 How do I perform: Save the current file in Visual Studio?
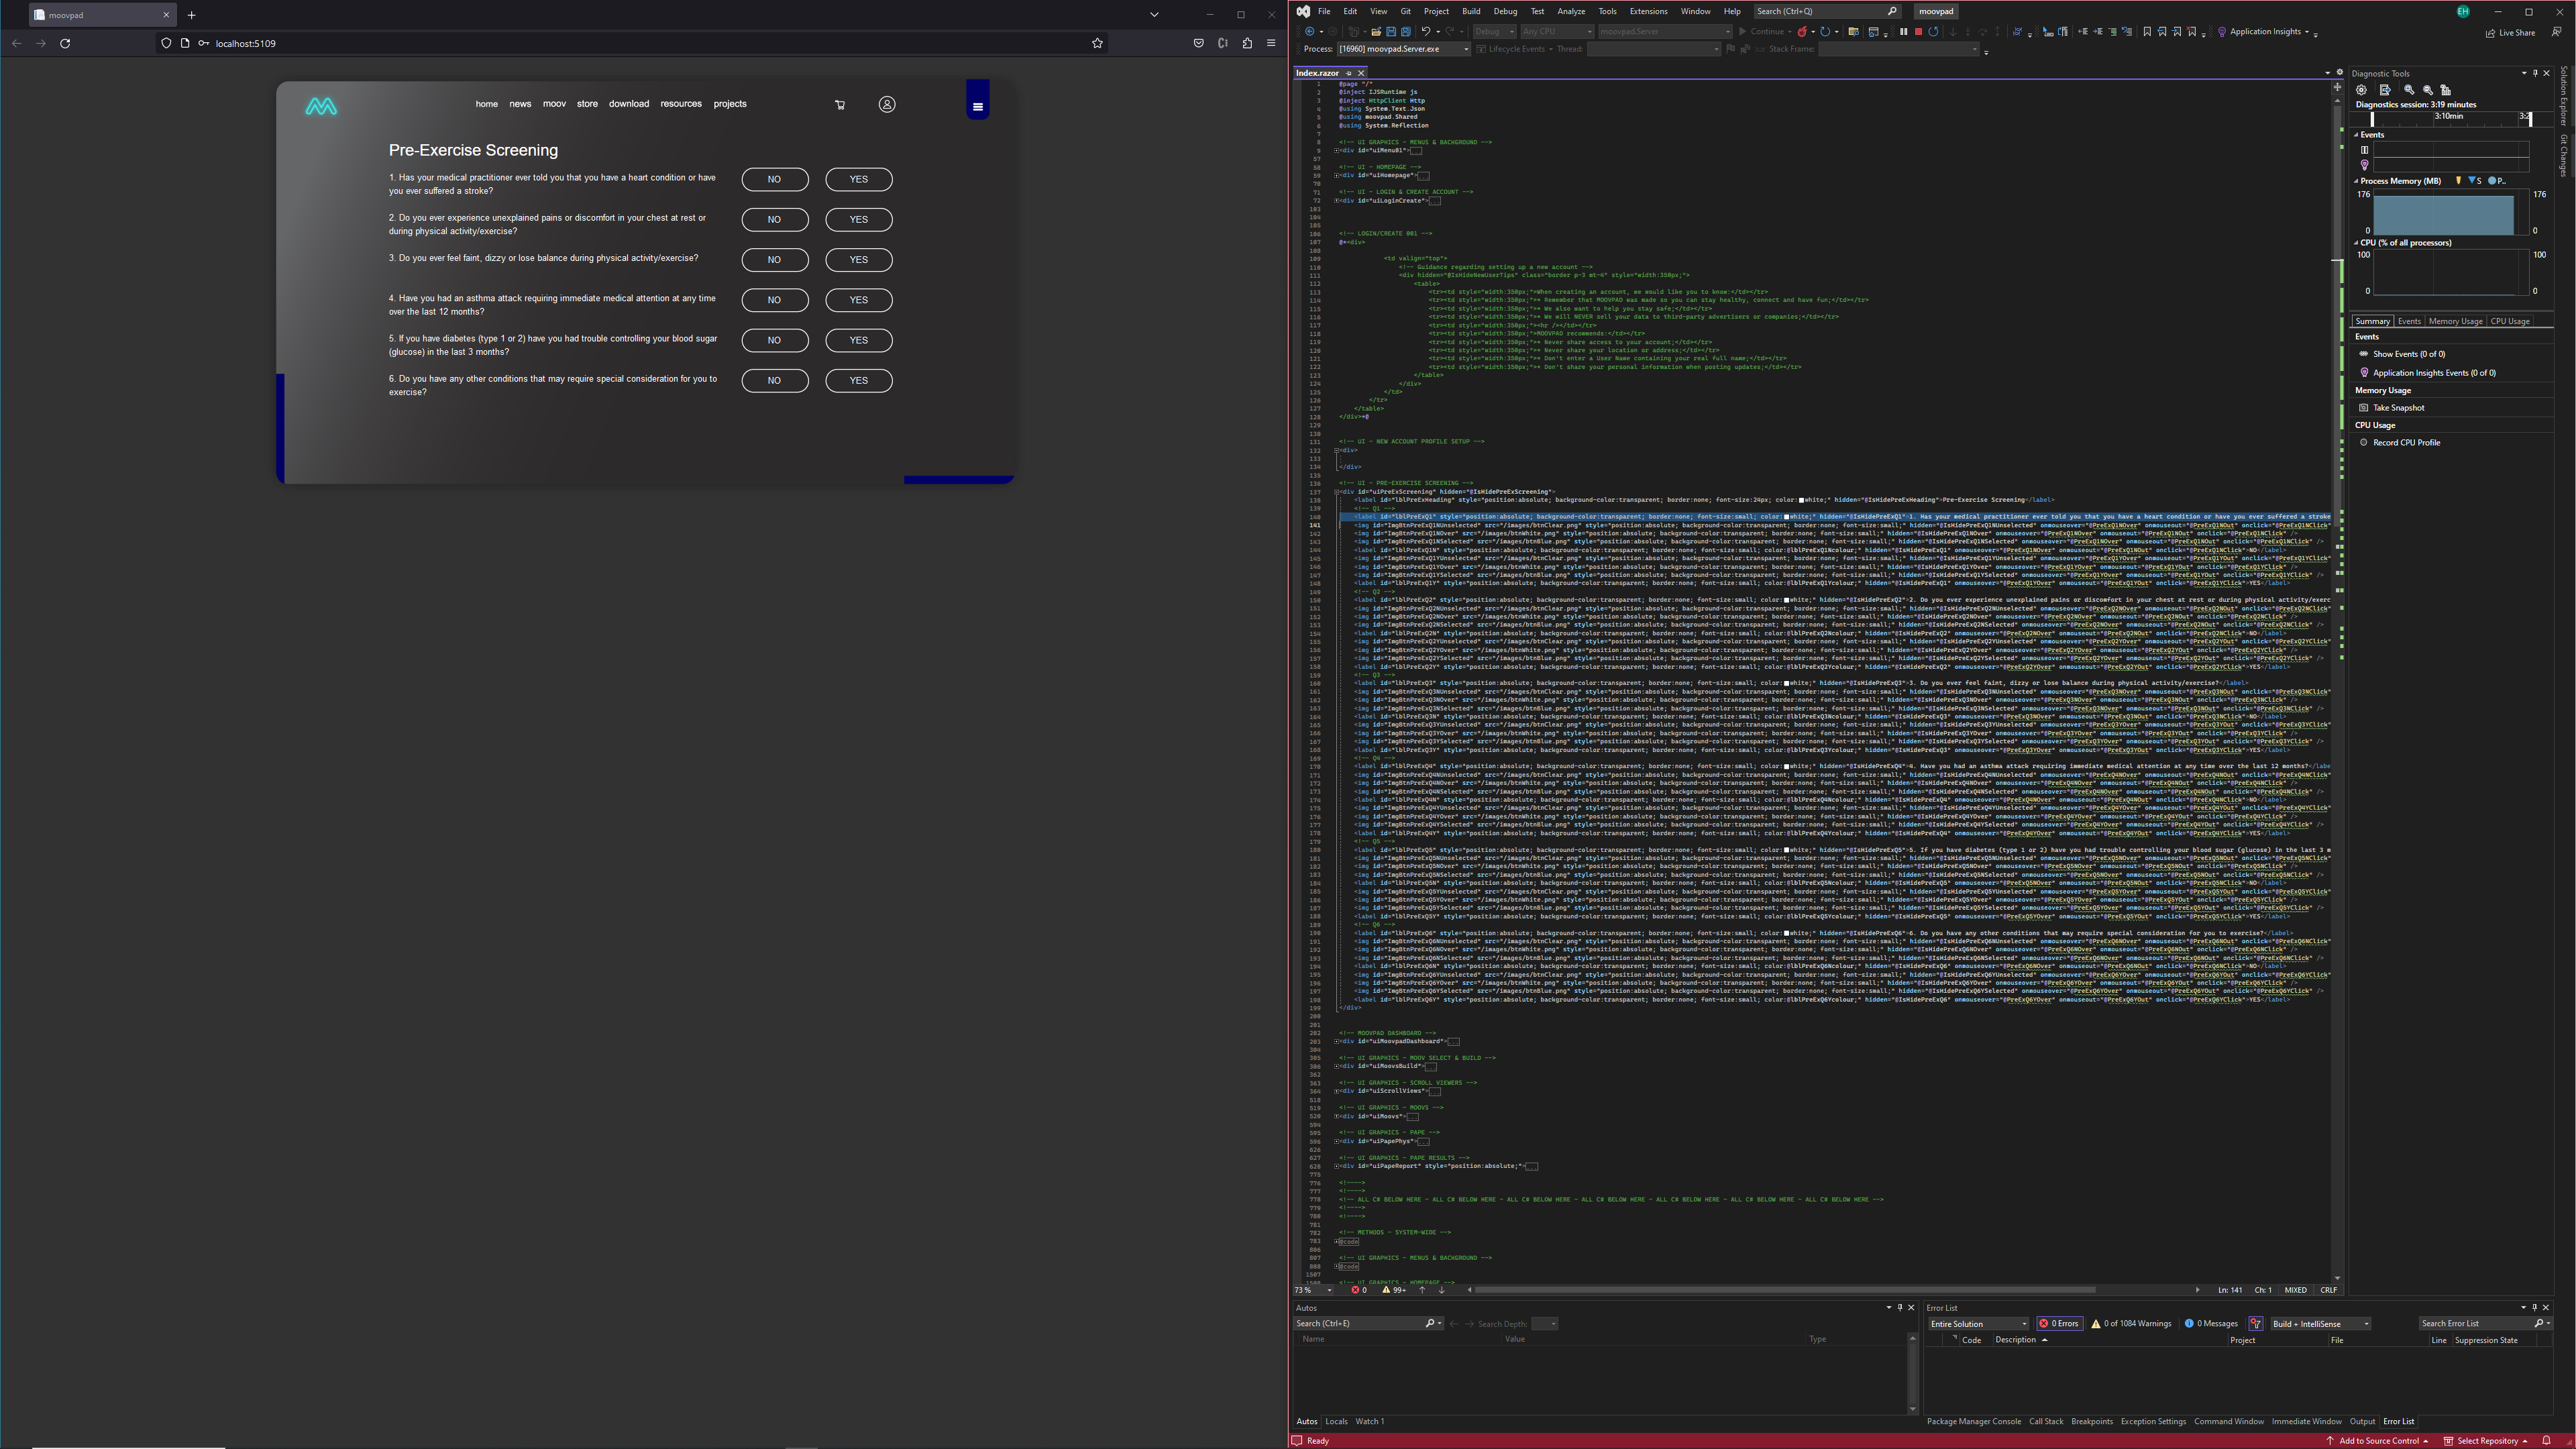tap(1391, 31)
